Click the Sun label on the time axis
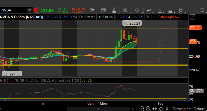Image resolution: width=207 pixels, height=111 pixels. point(90,103)
